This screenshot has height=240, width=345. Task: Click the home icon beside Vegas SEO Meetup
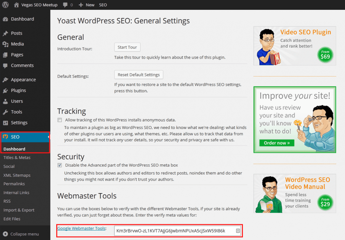(16, 5)
